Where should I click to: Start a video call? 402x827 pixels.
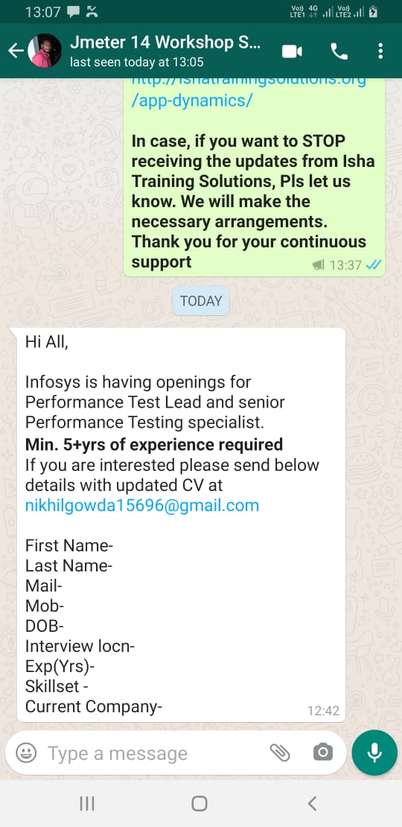(x=292, y=51)
